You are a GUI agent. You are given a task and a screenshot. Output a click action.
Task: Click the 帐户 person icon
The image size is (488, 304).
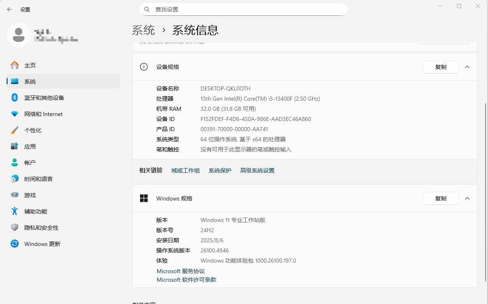pos(15,163)
